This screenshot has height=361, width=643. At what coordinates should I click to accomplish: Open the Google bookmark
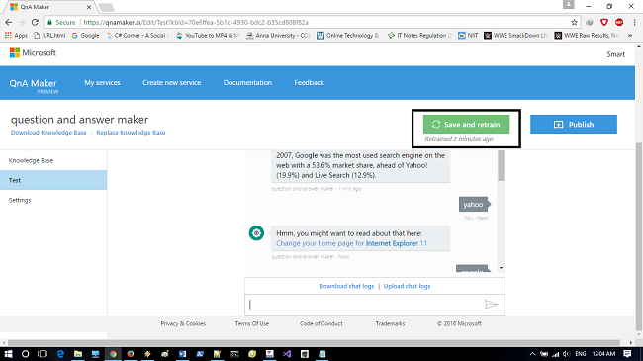pyautogui.click(x=86, y=36)
